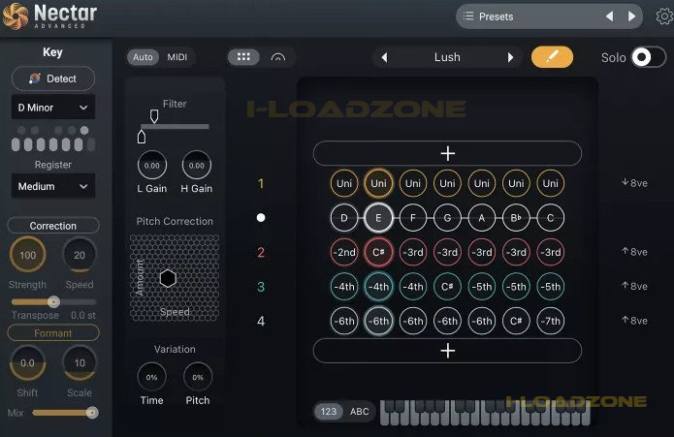Click the -7th interval node in voice 4
This screenshot has width=674, height=437.
550,321
